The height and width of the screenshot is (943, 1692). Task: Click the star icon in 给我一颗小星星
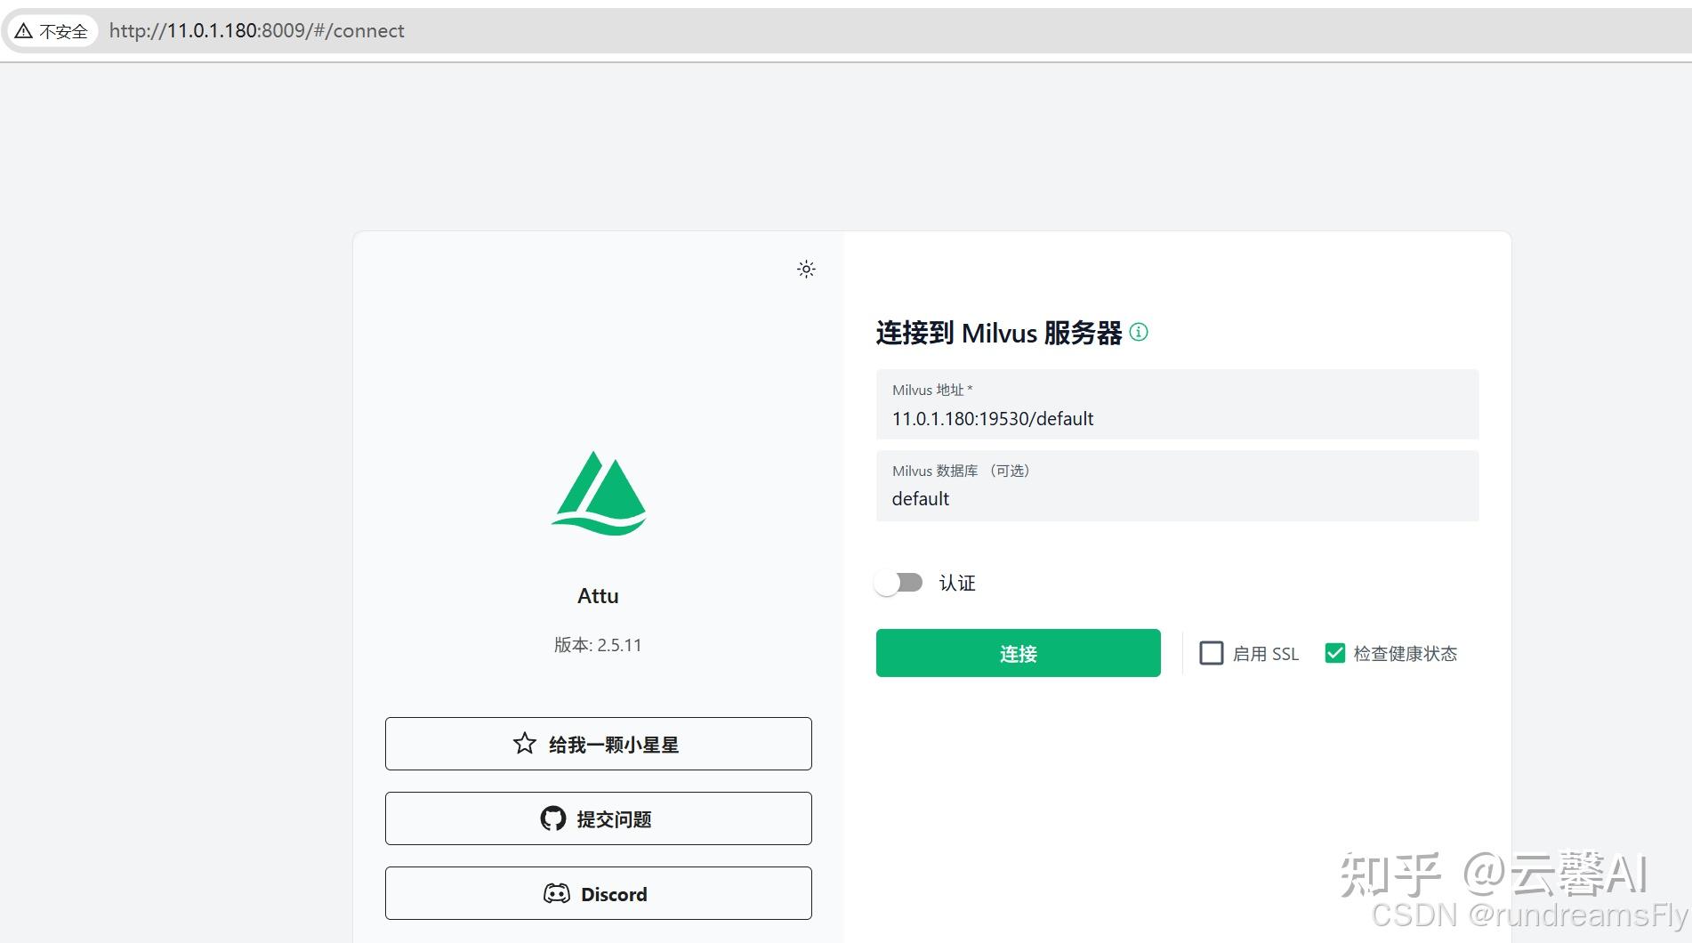tap(524, 744)
